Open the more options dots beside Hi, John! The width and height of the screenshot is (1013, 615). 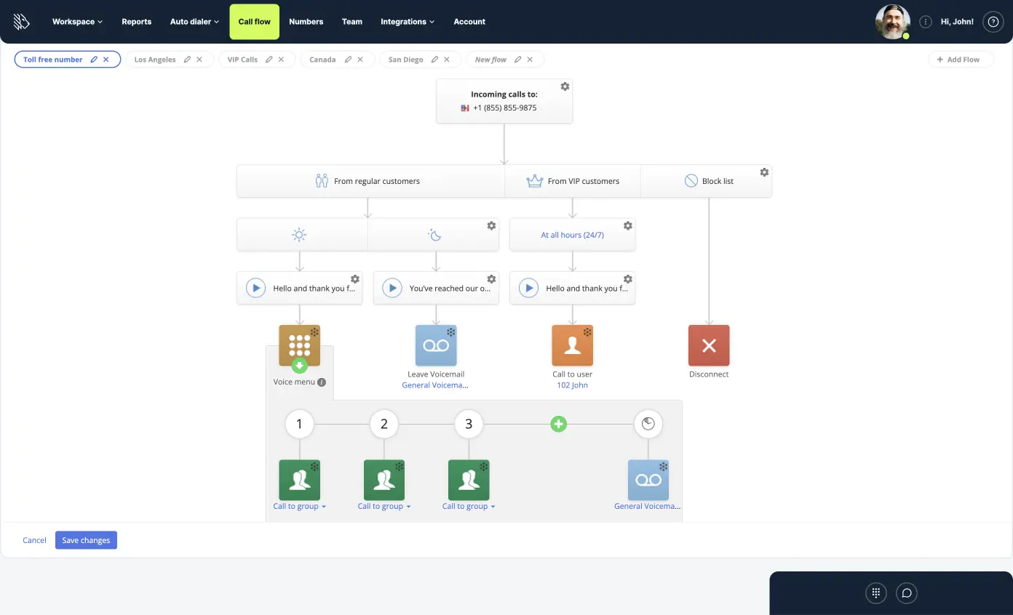[926, 22]
